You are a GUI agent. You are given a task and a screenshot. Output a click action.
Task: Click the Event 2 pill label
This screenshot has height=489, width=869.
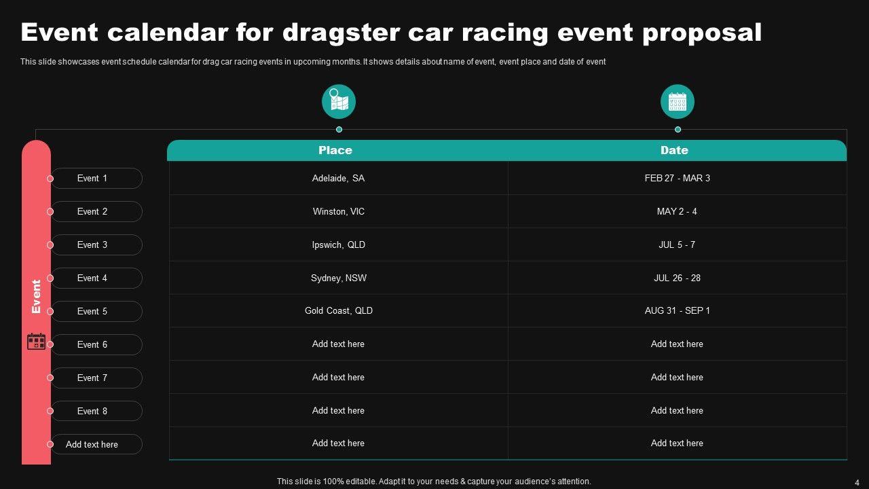(x=96, y=211)
